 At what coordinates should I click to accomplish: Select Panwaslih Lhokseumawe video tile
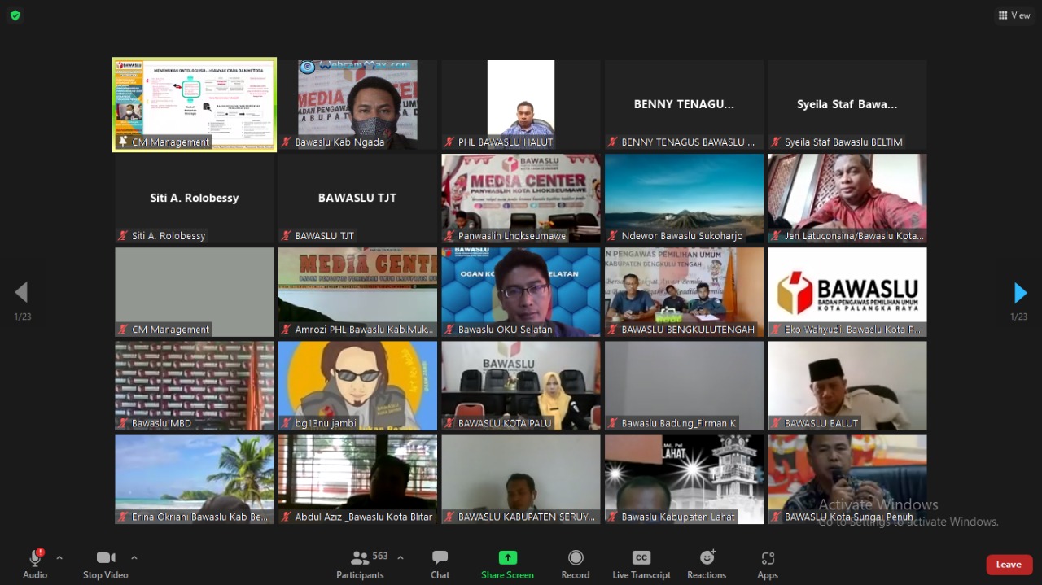pos(521,199)
